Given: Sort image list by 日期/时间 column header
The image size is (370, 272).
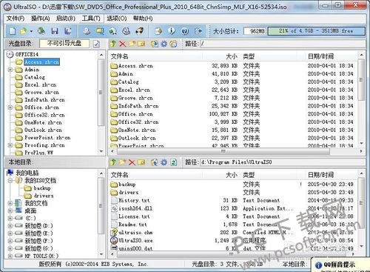Looking at the screenshot, I should [x=332, y=56].
